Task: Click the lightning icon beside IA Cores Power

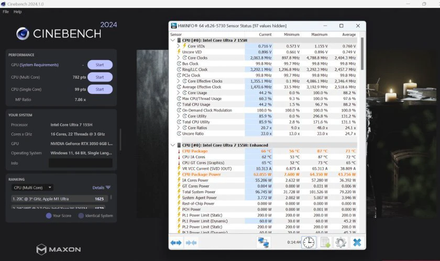Action: pyautogui.click(x=179, y=180)
